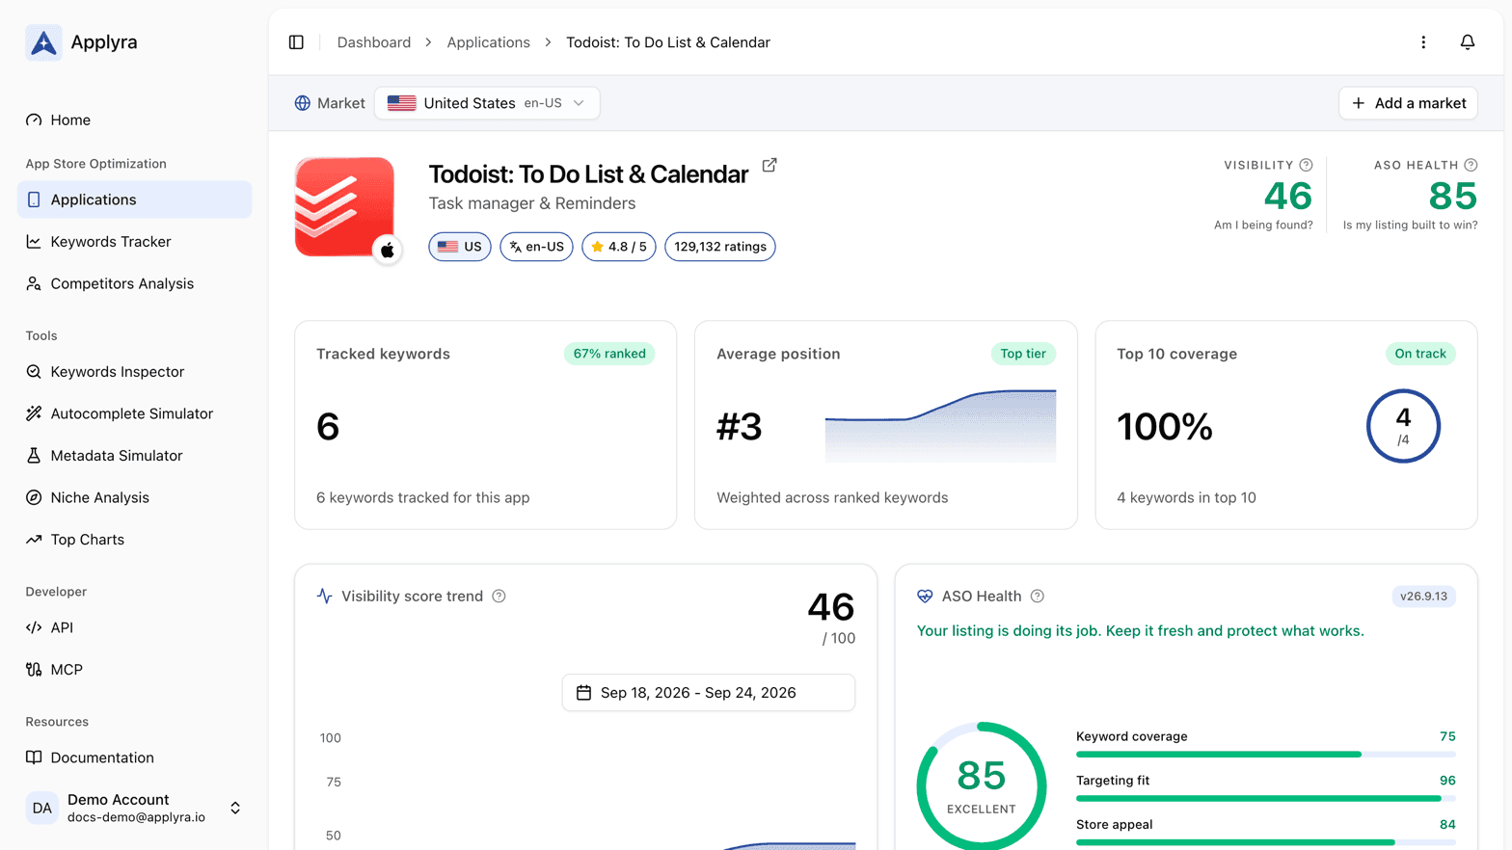This screenshot has width=1512, height=850.
Task: Open Todoist external store link icon
Action: [x=769, y=166]
